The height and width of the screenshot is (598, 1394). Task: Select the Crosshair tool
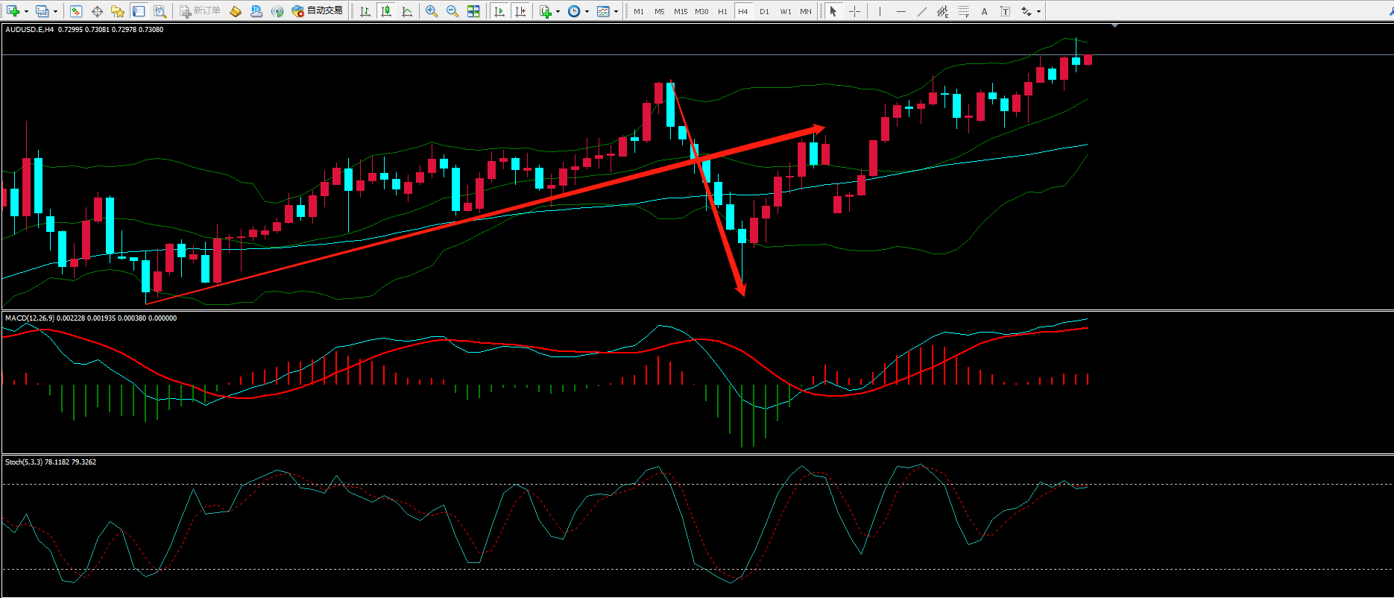(x=854, y=11)
